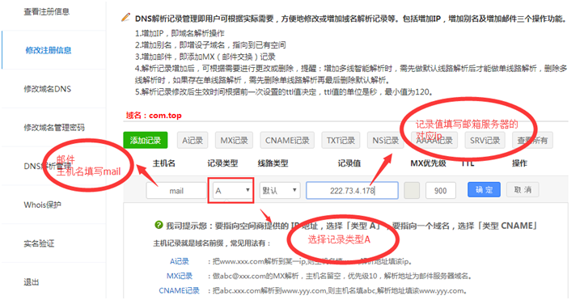Open the NS记录 tab
This screenshot has width=584, height=300.
tap(386, 141)
